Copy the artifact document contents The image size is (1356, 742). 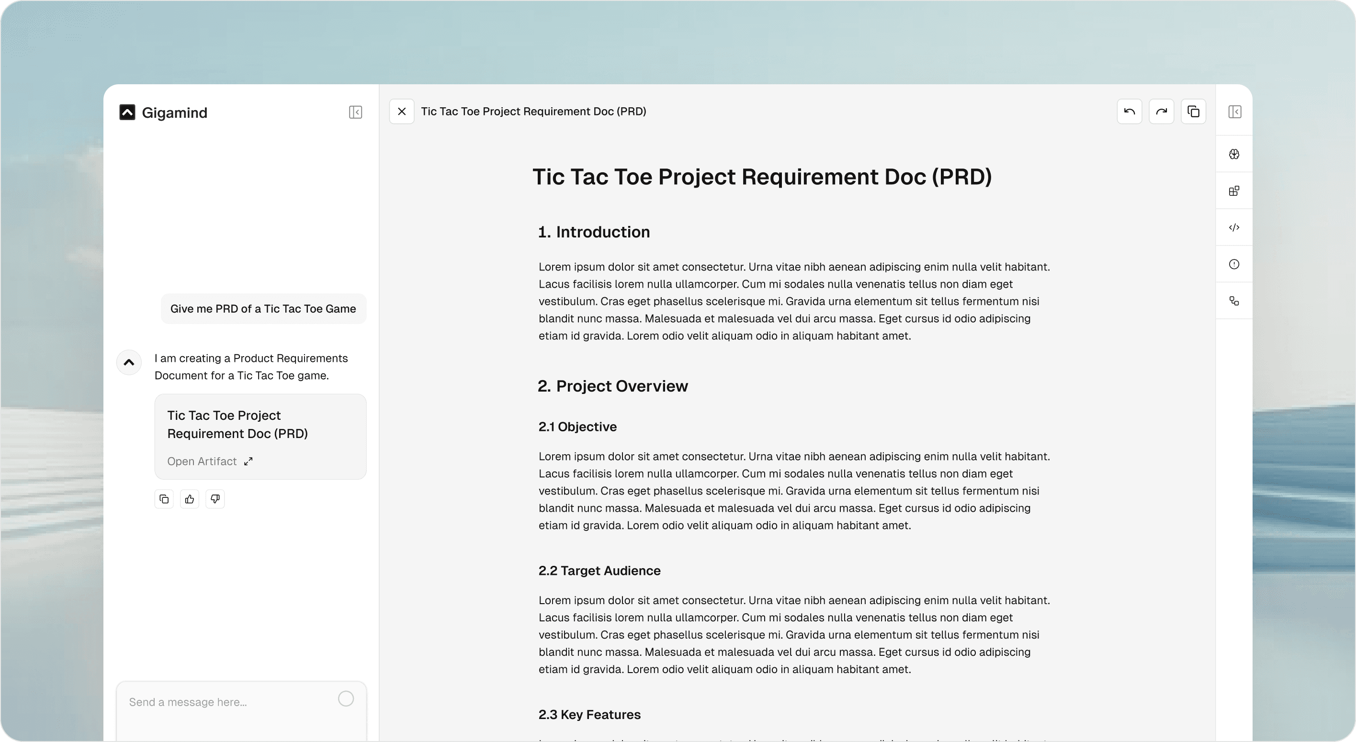[x=1193, y=112]
